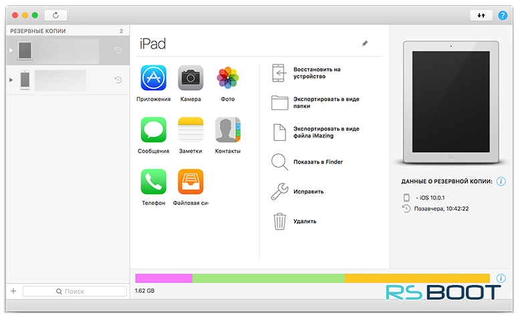Click the iOS 10.0.1 version text
The image size is (518, 317).
click(x=432, y=198)
